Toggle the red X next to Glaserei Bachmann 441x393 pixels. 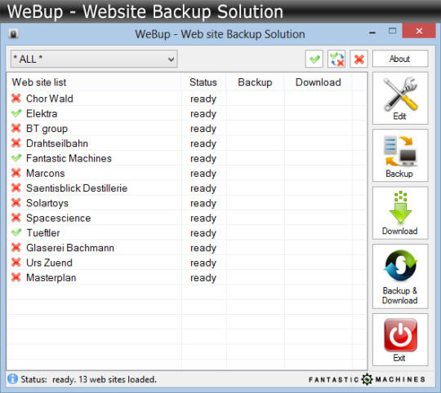[x=16, y=248]
